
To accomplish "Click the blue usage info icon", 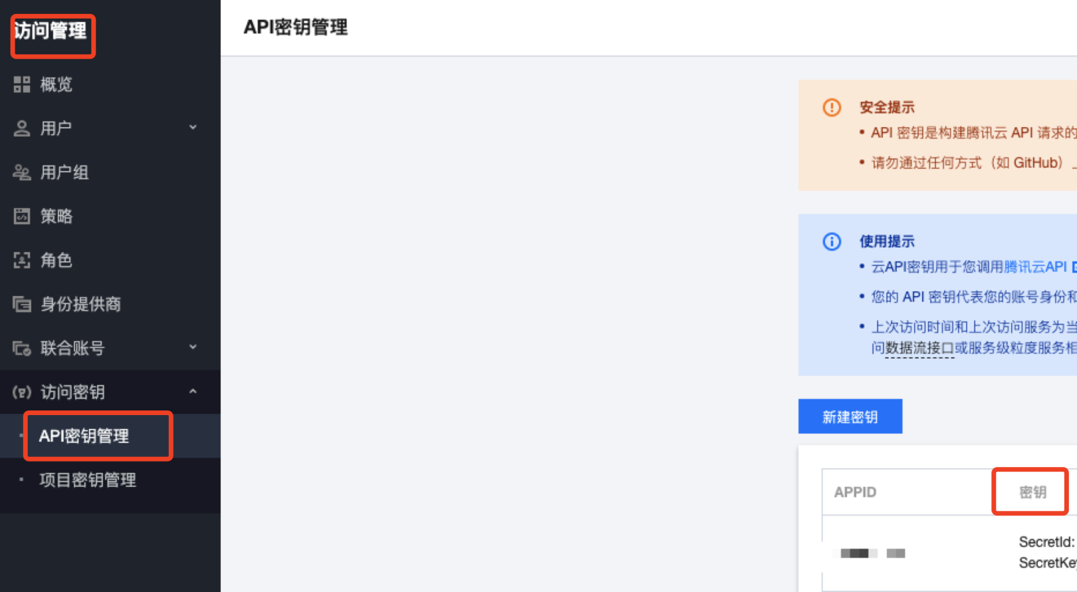I will point(832,241).
